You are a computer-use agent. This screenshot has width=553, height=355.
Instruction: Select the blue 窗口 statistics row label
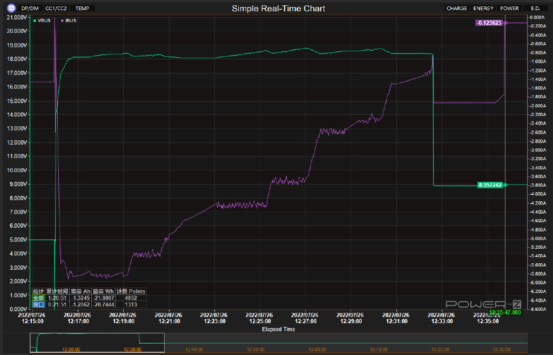pos(38,304)
